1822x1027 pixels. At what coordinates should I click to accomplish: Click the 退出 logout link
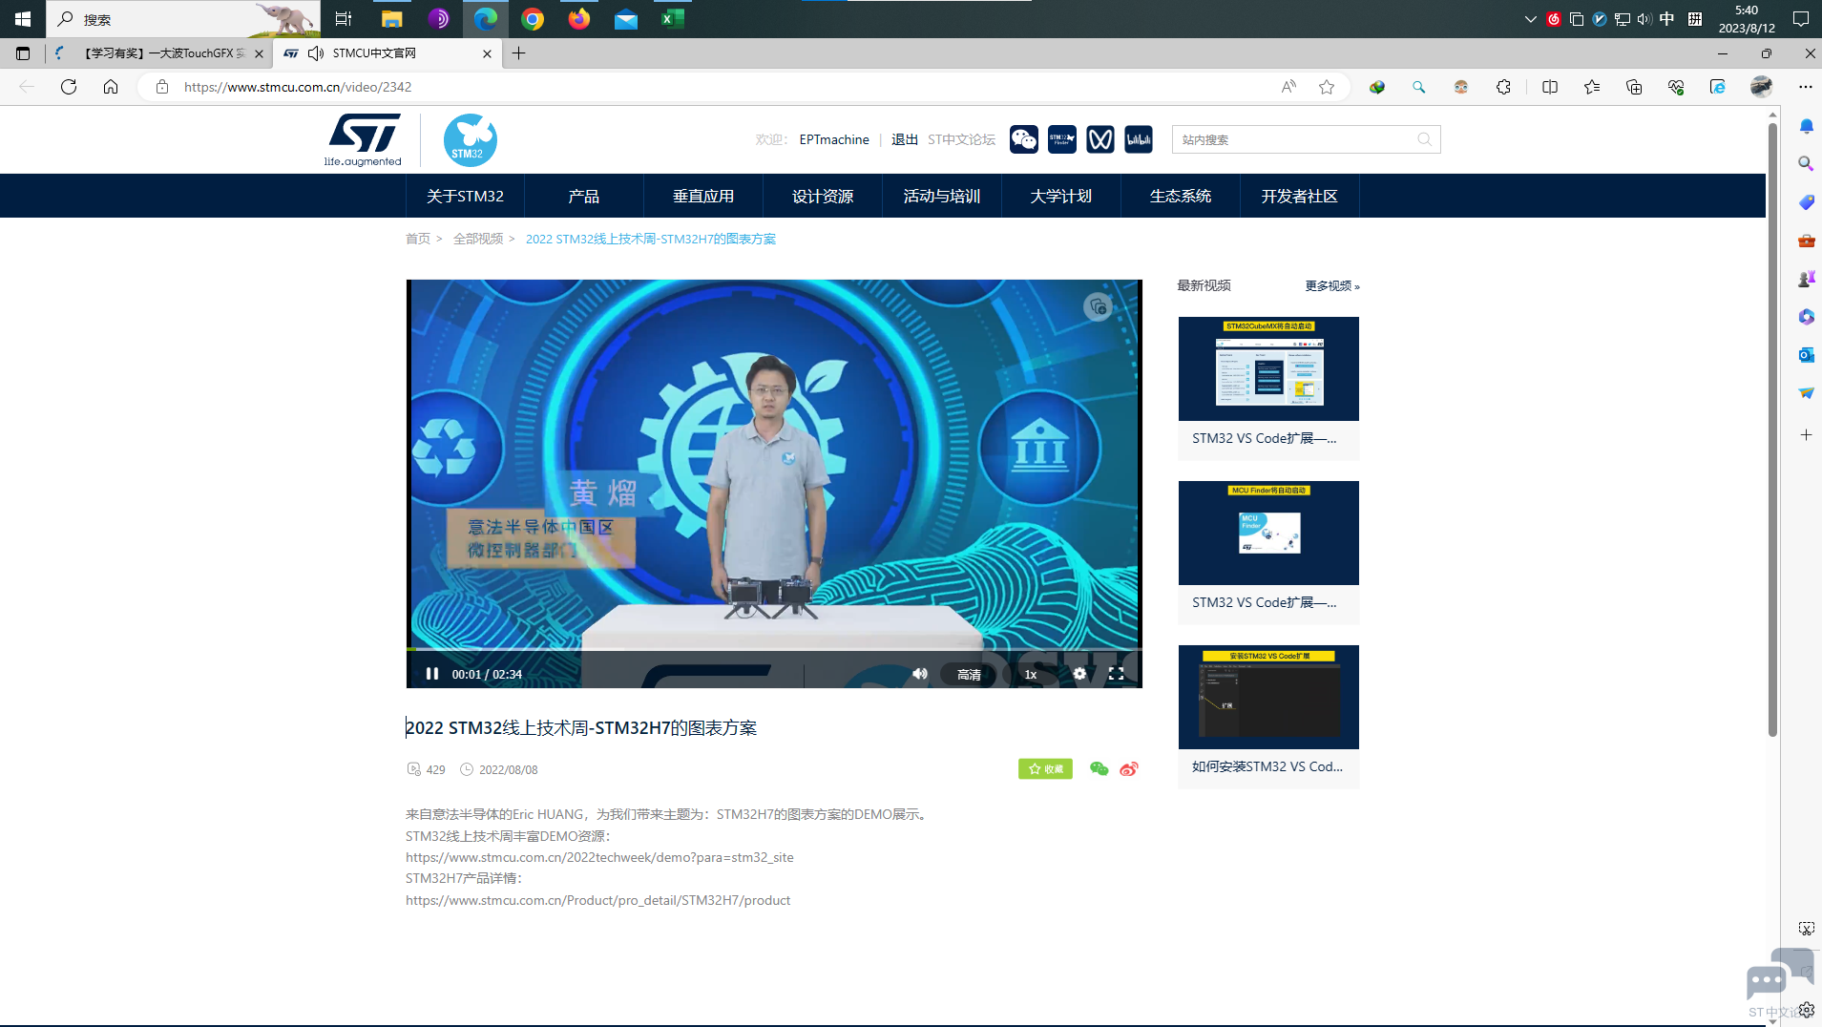[x=905, y=139]
